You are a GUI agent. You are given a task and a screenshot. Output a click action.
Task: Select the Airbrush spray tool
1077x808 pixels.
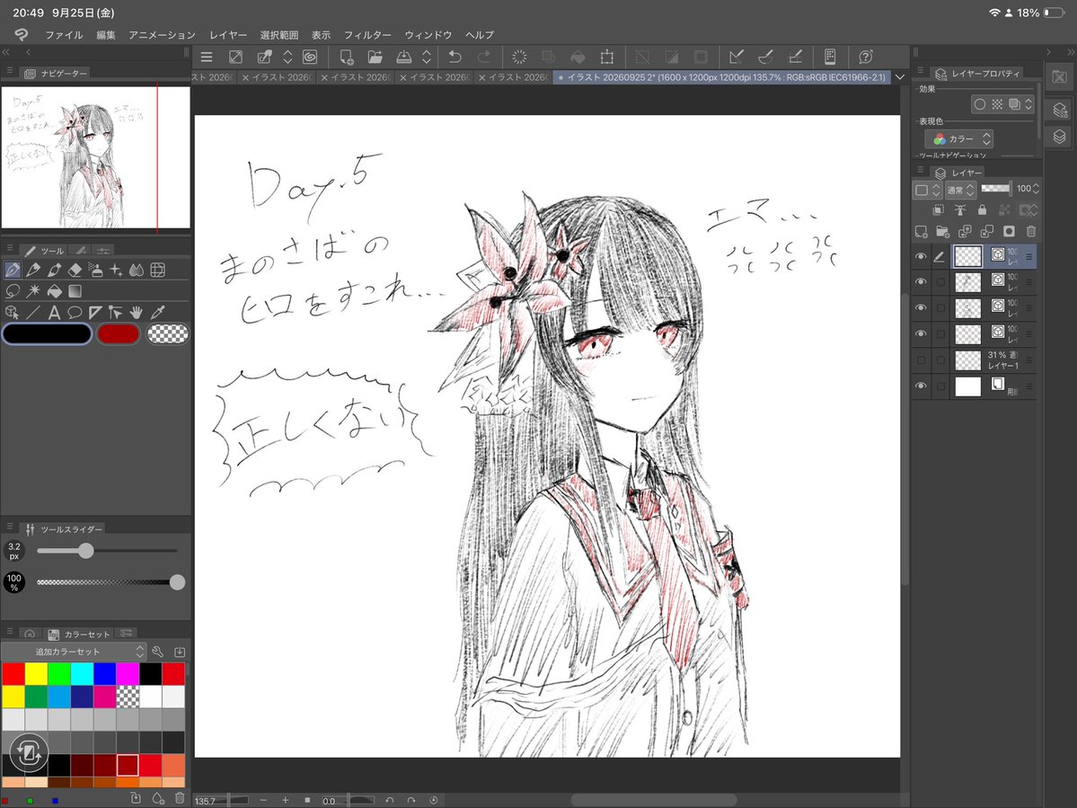[x=95, y=270]
